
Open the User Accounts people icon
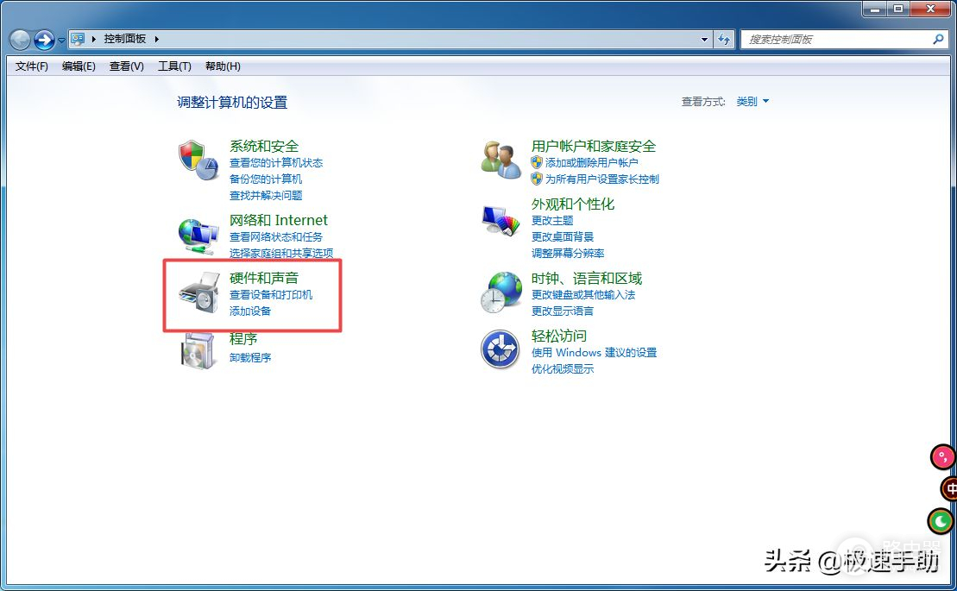pyautogui.click(x=501, y=160)
